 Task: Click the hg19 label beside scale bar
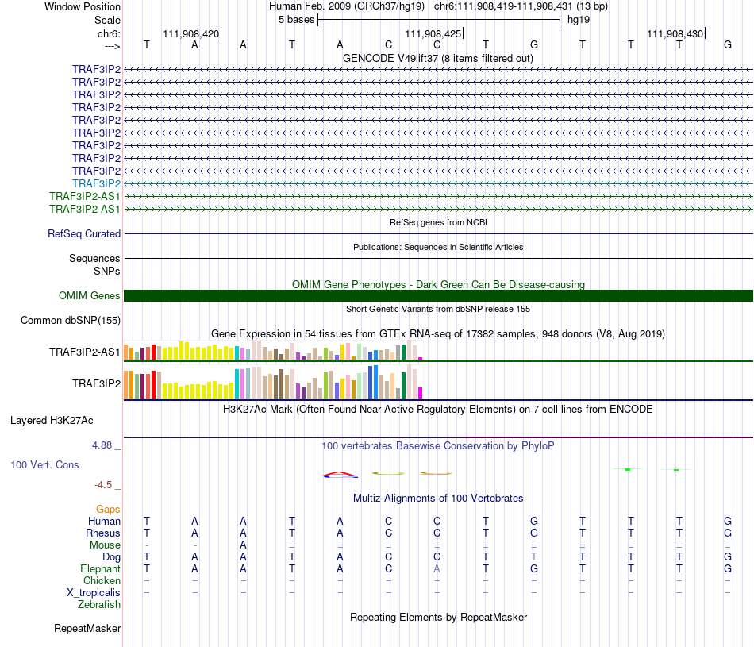point(579,20)
